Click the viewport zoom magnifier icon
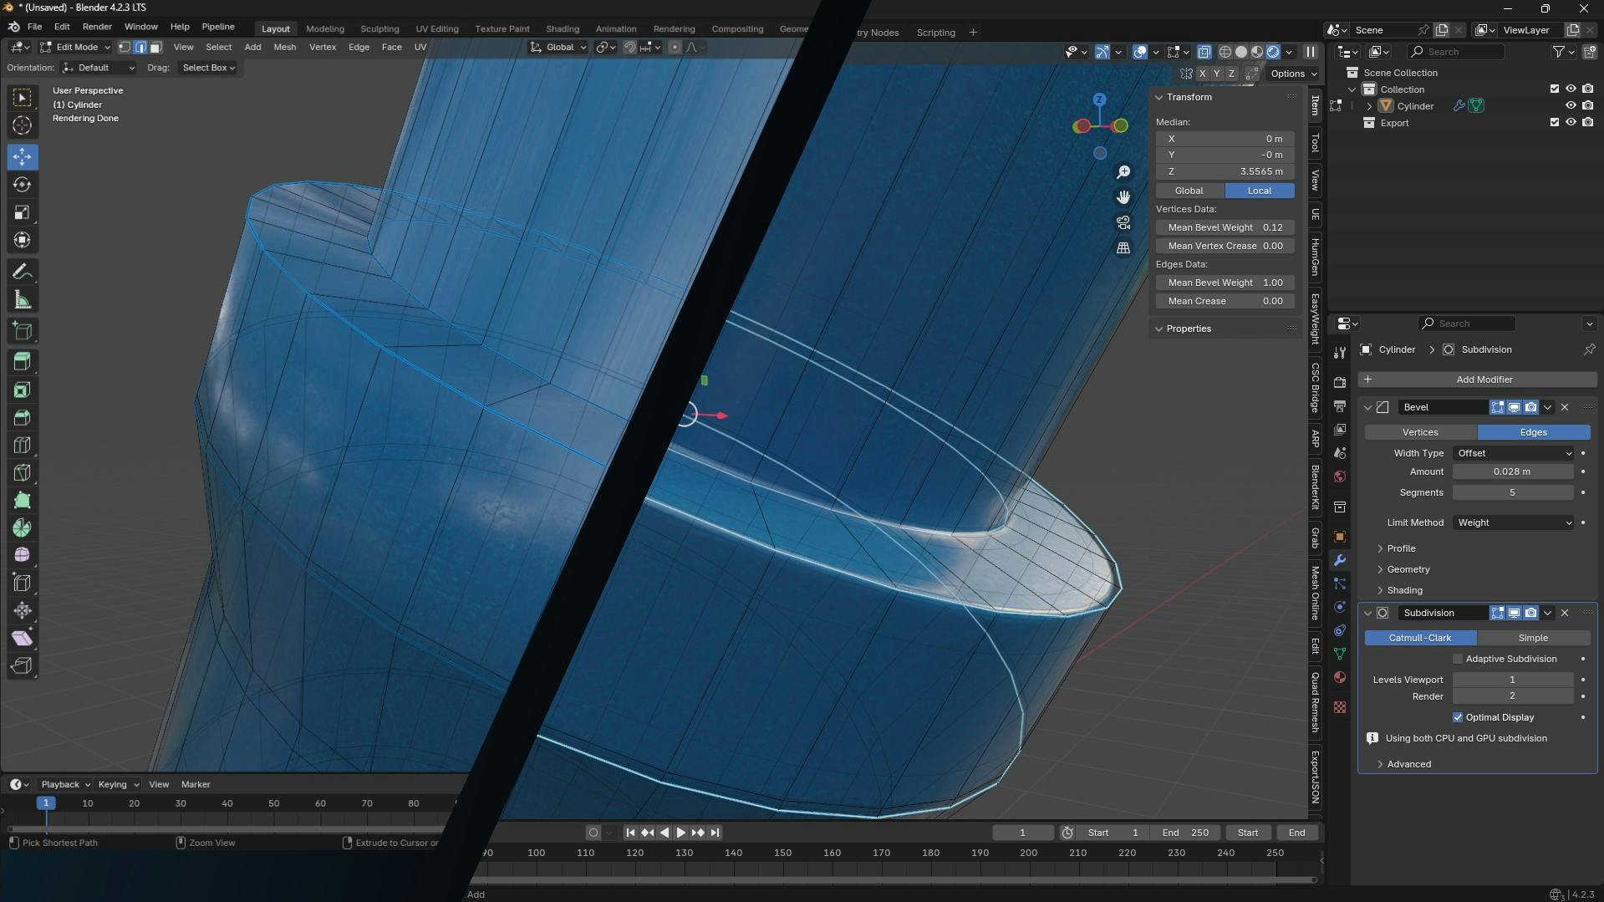This screenshot has height=902, width=1604. [x=1123, y=172]
